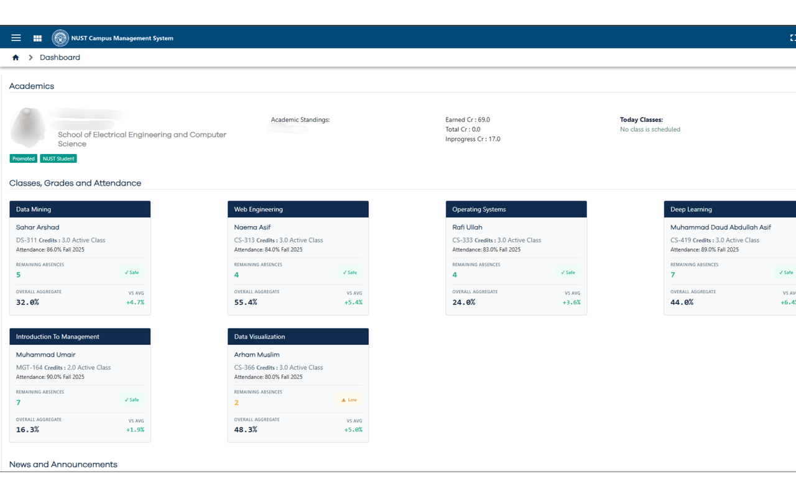Click the News and Announcements heading
The height and width of the screenshot is (497, 796).
pyautogui.click(x=63, y=465)
